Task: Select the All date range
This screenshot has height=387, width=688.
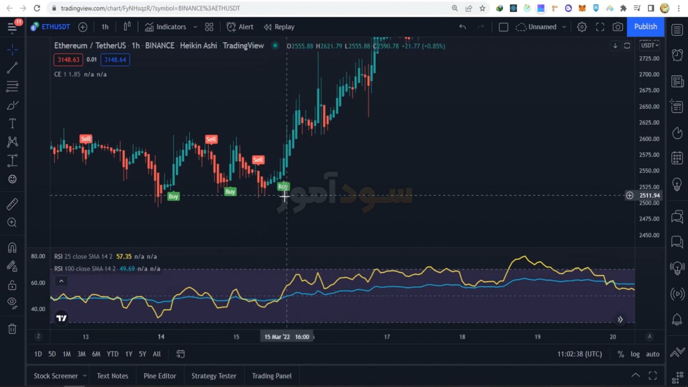Action: [157, 354]
